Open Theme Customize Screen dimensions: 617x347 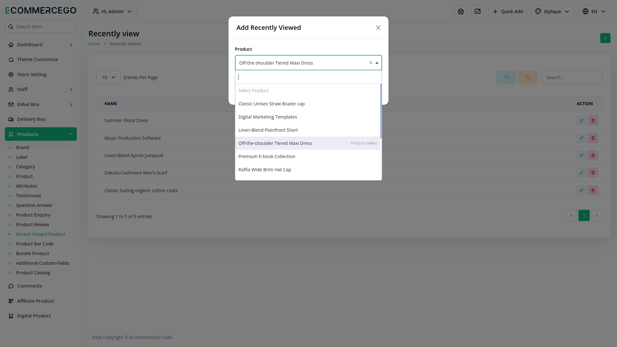41,59
